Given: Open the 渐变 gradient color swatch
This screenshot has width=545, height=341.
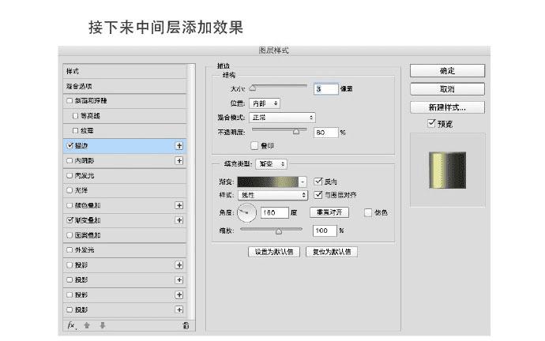Looking at the screenshot, I should point(268,182).
